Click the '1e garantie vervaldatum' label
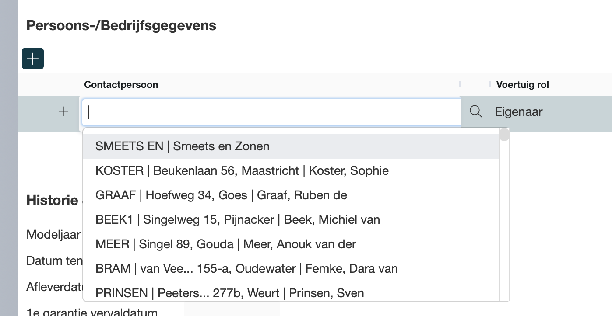The image size is (612, 316). pyautogui.click(x=92, y=312)
